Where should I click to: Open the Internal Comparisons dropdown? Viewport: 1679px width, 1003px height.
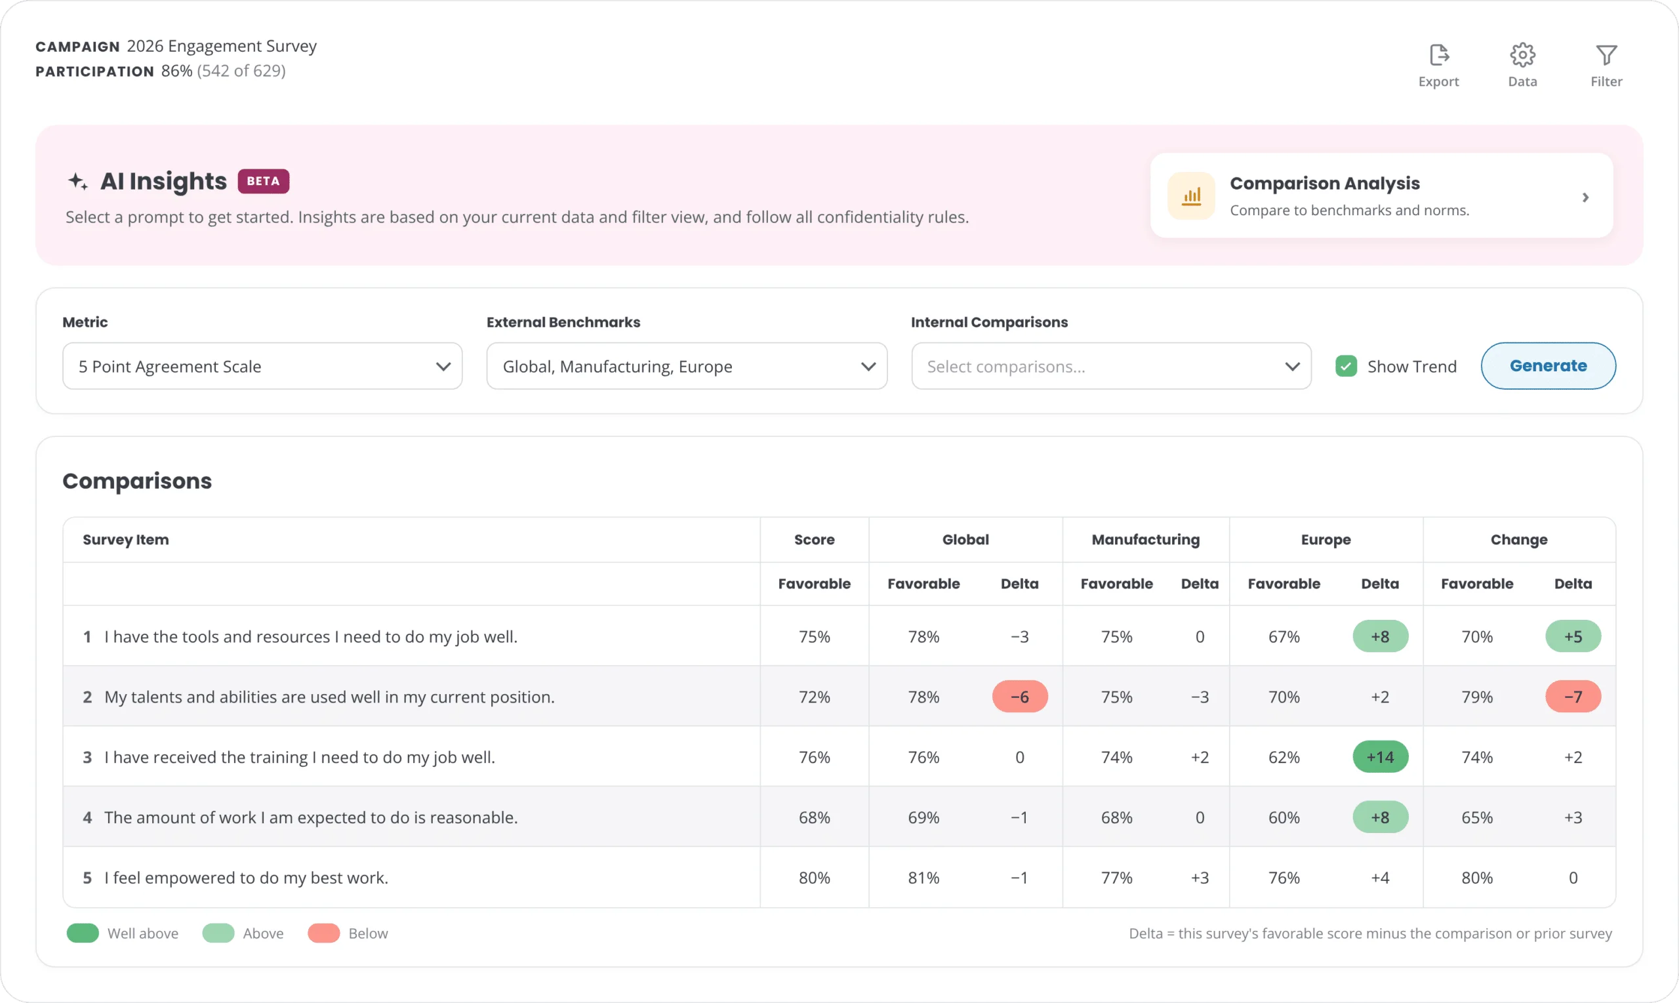[x=1111, y=366]
